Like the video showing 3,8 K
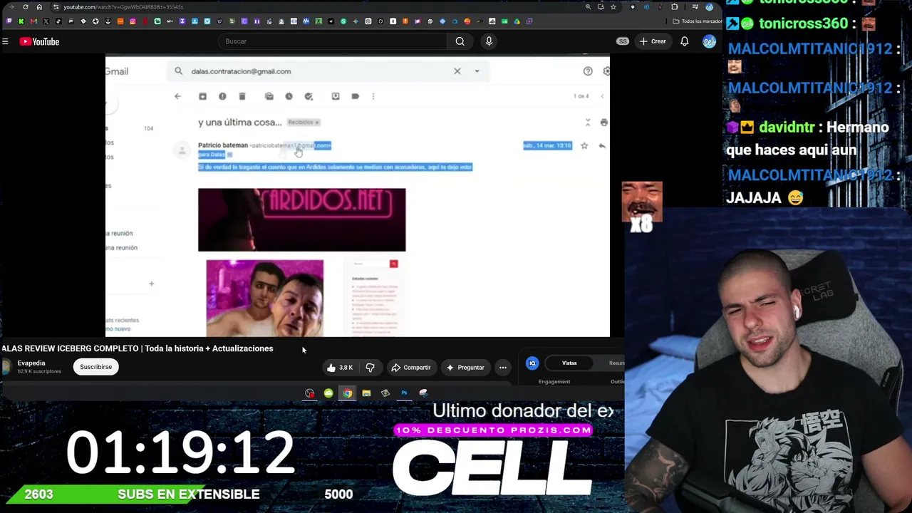The image size is (912, 513). click(339, 368)
